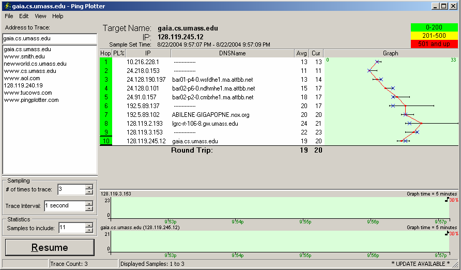Viewport: 461px width, 270px height.
Task: Select hop 8 lgrc-rt-106-8.gw.umass.edu row
Action: pyautogui.click(x=205, y=124)
